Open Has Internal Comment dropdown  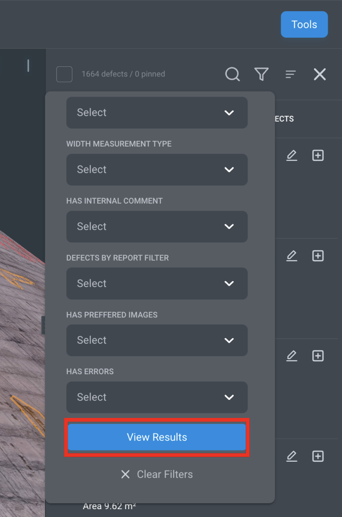[157, 227]
